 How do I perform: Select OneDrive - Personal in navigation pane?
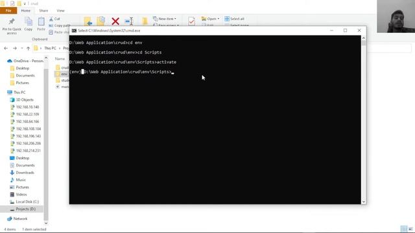pos(25,61)
